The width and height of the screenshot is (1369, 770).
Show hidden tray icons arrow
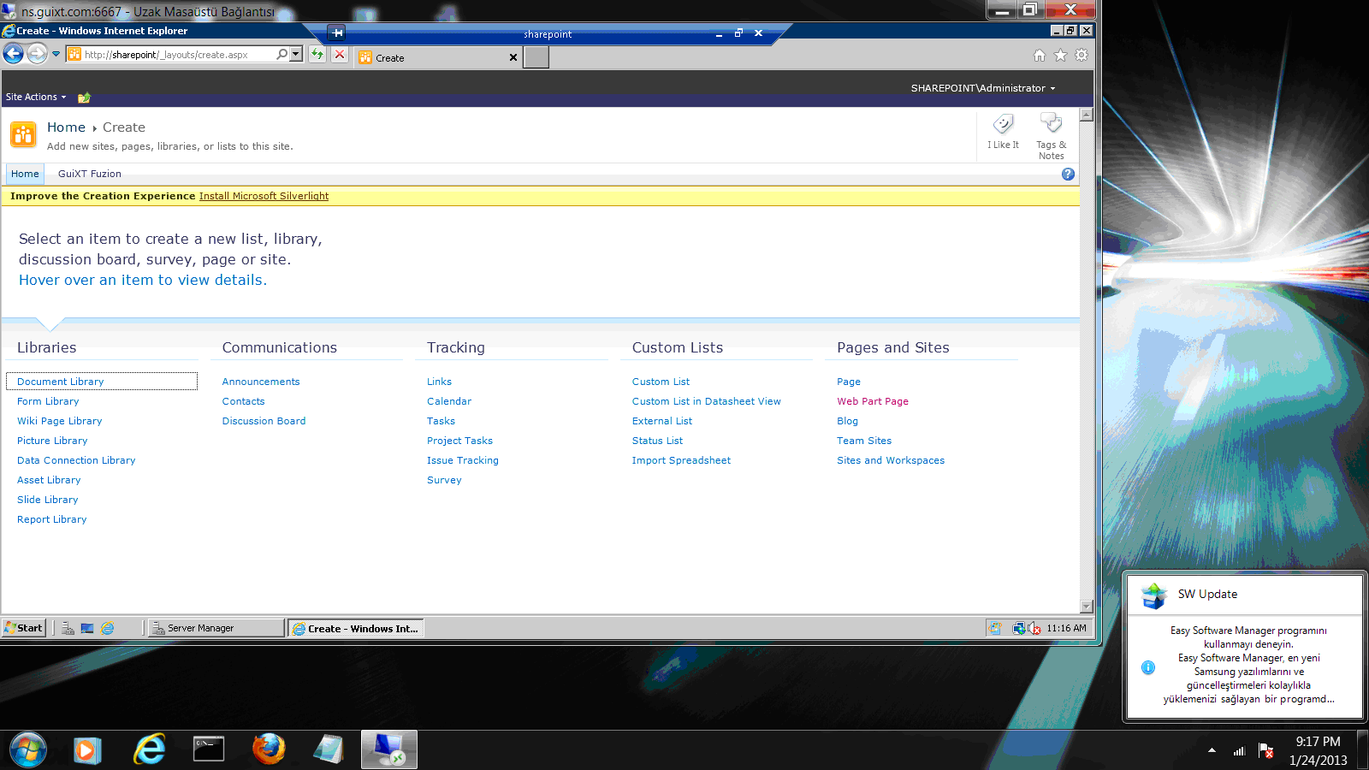coord(1212,750)
